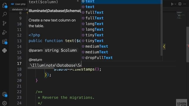
Task: Click the editor vertical scrollbar
Action: pyautogui.click(x=188, y=44)
